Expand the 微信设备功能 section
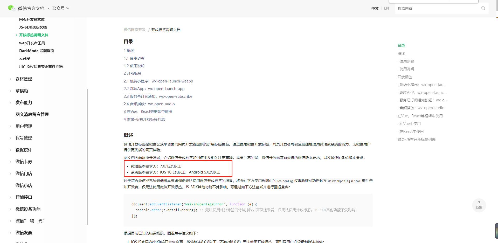 (x=28, y=209)
